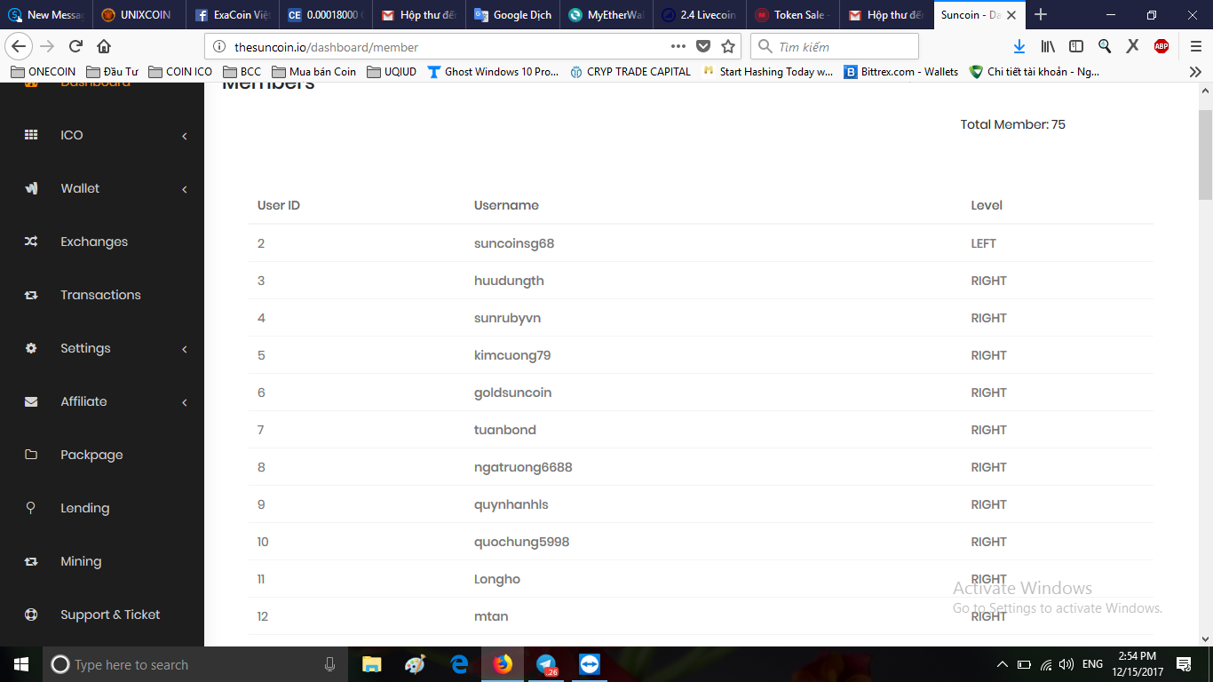This screenshot has width=1213, height=682.
Task: Click the Exchanges shuffle icon
Action: click(x=31, y=242)
